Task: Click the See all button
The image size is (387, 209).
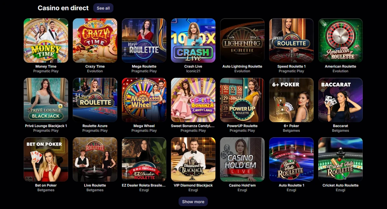Action: click(x=103, y=8)
